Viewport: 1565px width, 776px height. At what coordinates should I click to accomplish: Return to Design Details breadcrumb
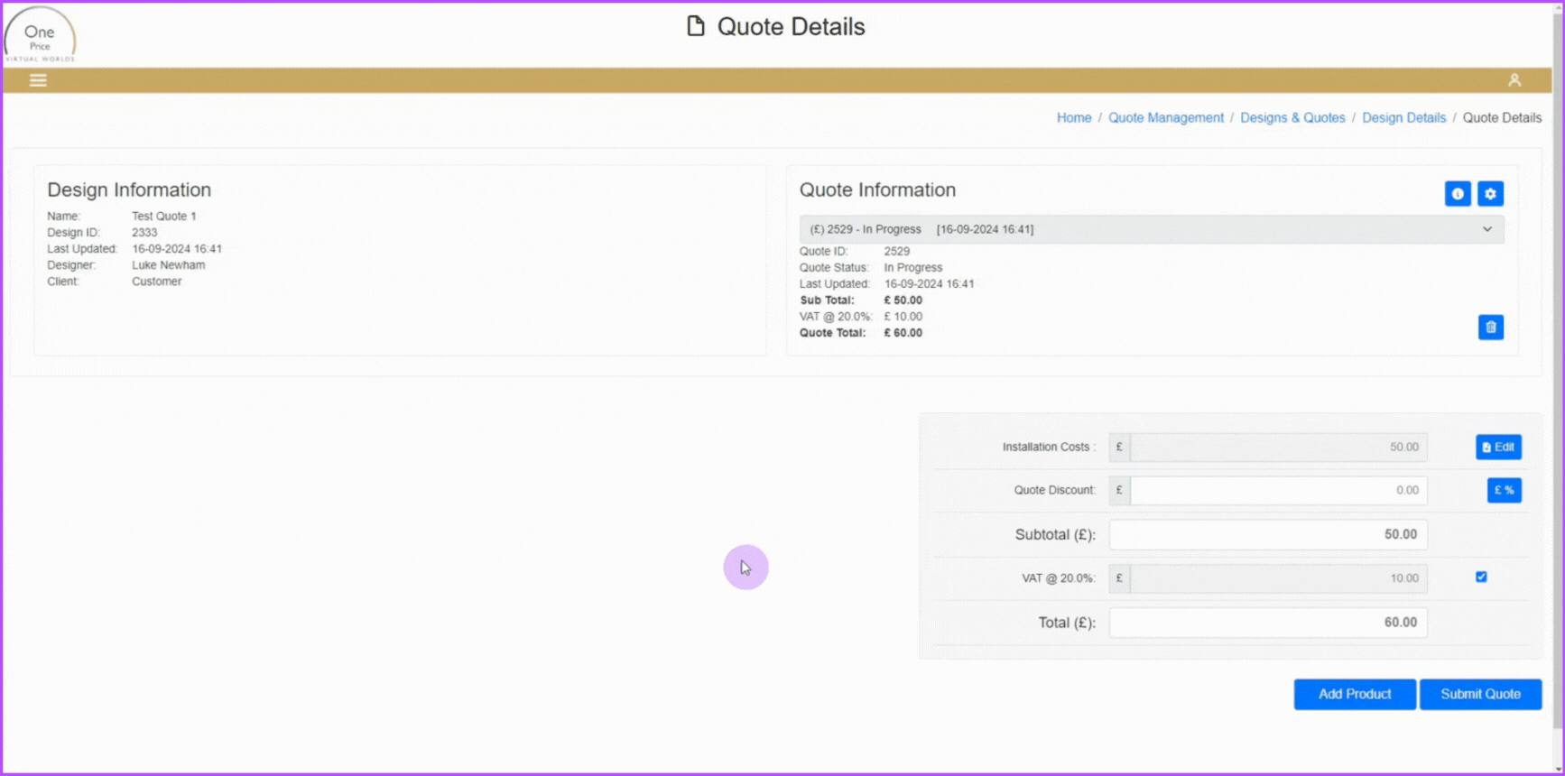click(1403, 118)
